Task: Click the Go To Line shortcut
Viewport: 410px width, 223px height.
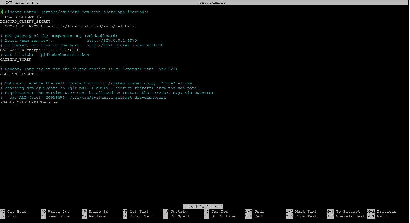Action: click(x=220, y=216)
